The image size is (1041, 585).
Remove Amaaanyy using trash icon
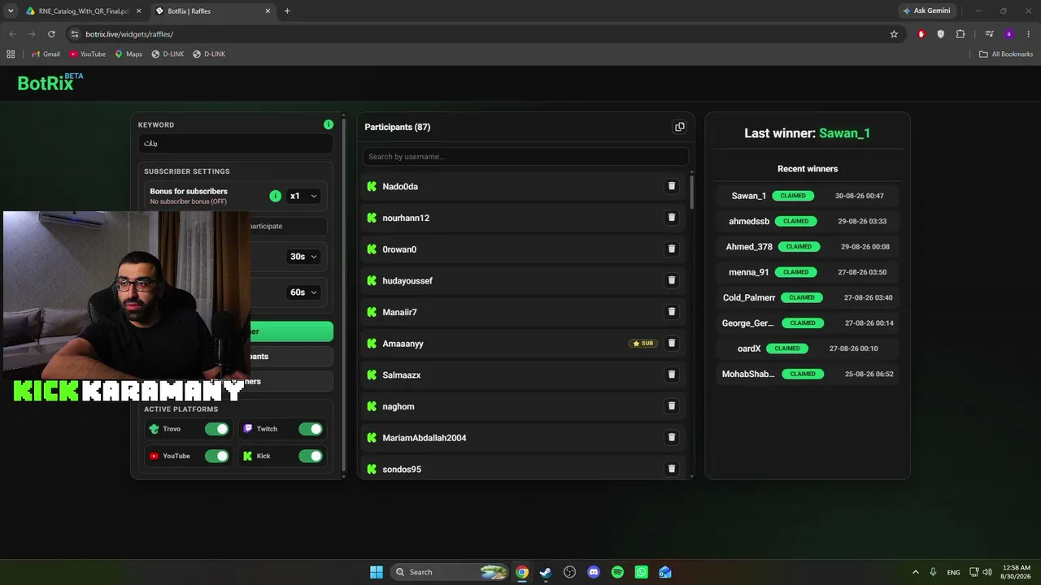pos(672,343)
